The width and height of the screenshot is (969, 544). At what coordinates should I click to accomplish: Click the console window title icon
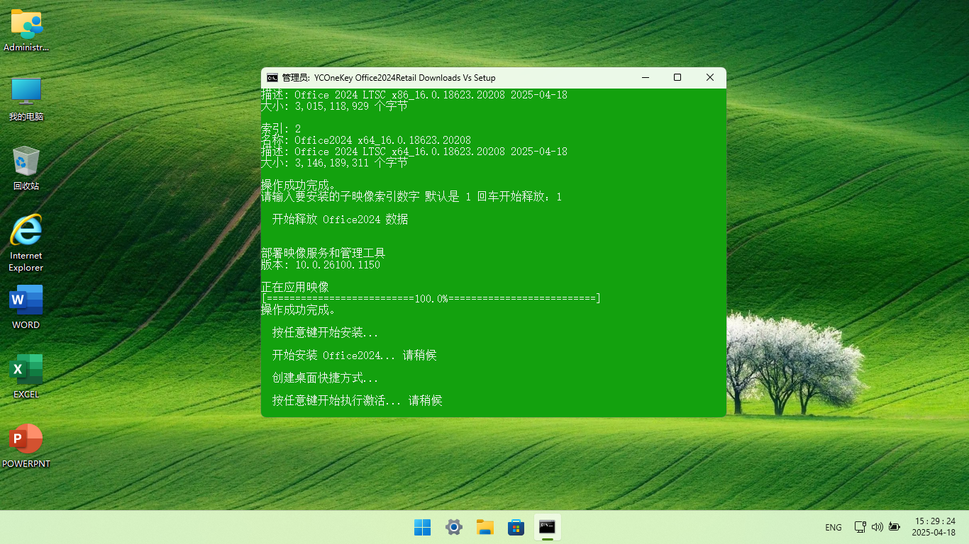click(272, 78)
